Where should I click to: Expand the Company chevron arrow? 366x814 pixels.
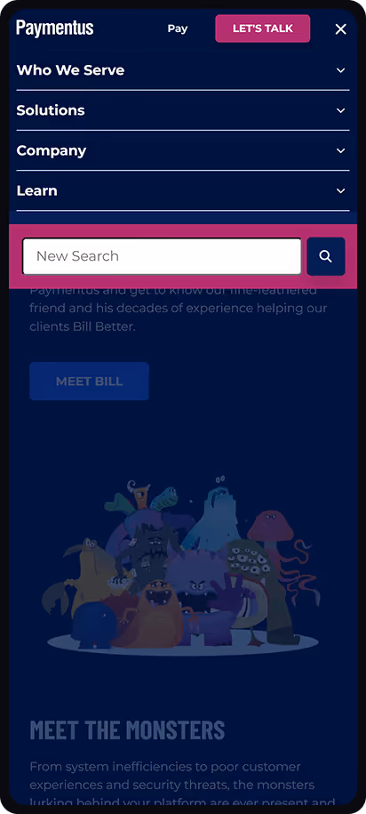point(340,150)
